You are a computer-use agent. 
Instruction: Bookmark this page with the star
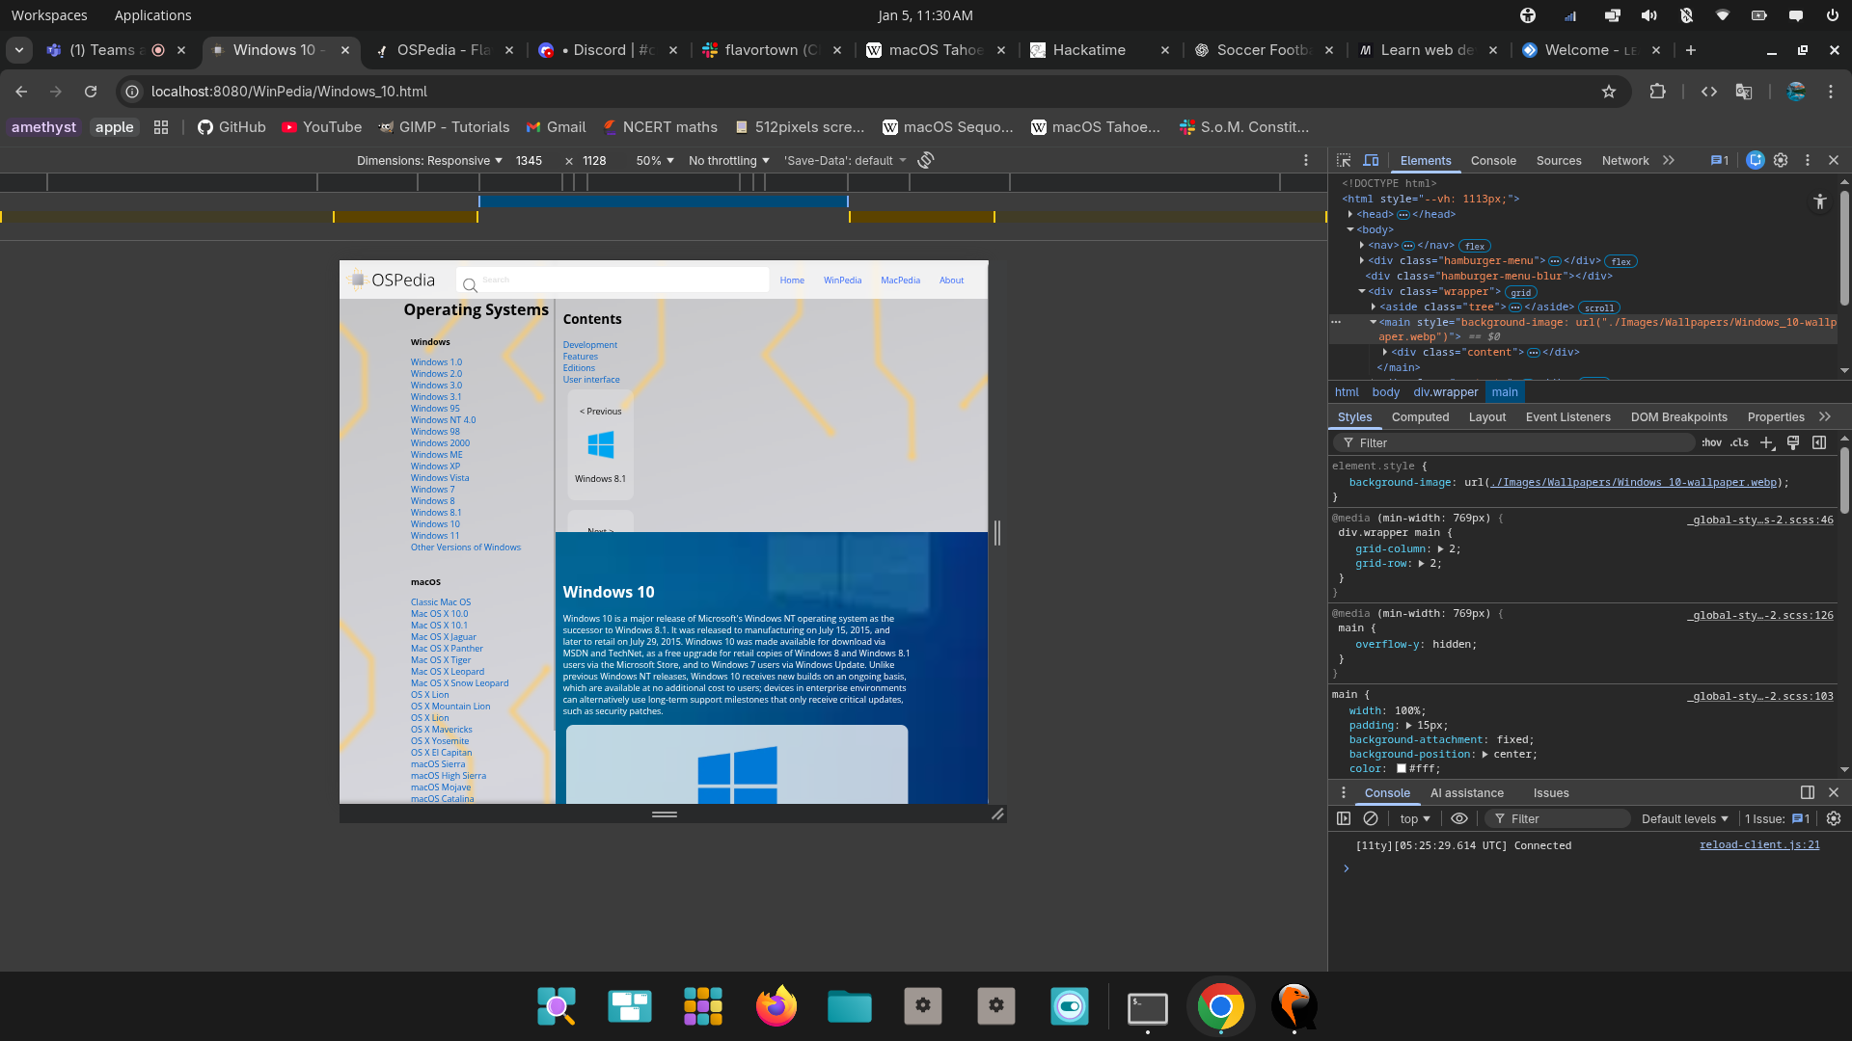(x=1608, y=92)
